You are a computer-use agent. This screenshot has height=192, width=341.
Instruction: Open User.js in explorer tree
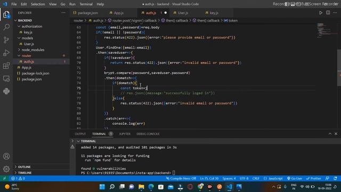[42, 44]
